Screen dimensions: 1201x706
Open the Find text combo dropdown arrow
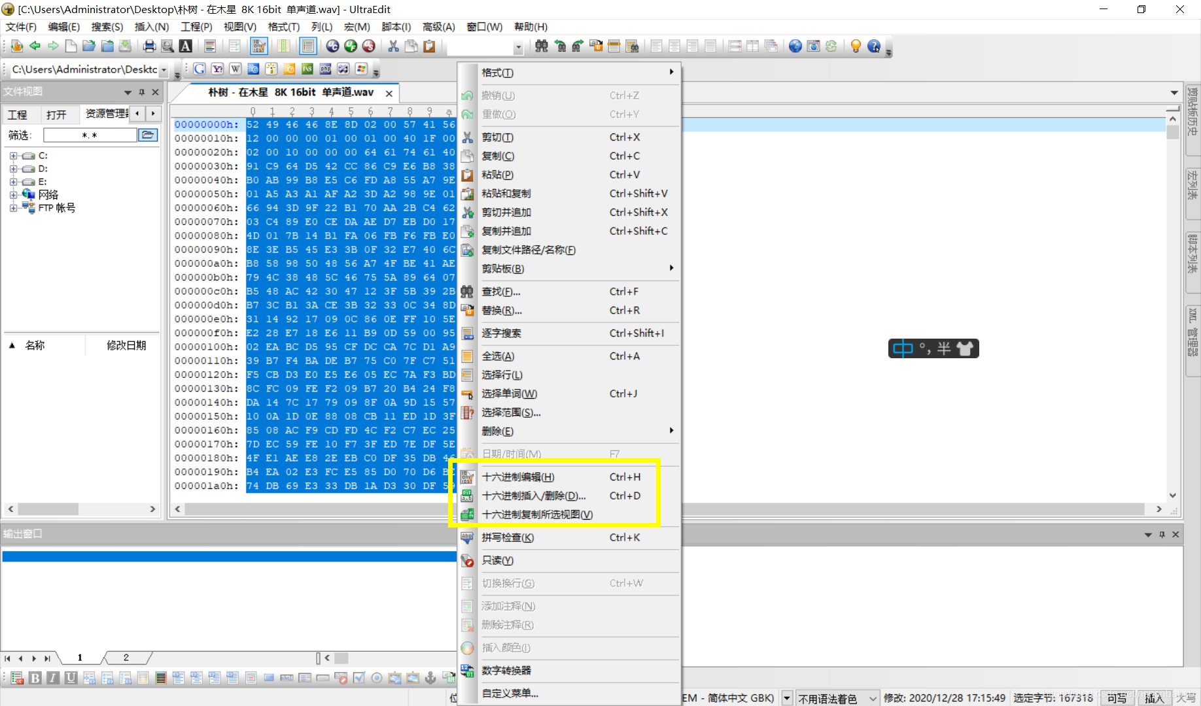(518, 46)
